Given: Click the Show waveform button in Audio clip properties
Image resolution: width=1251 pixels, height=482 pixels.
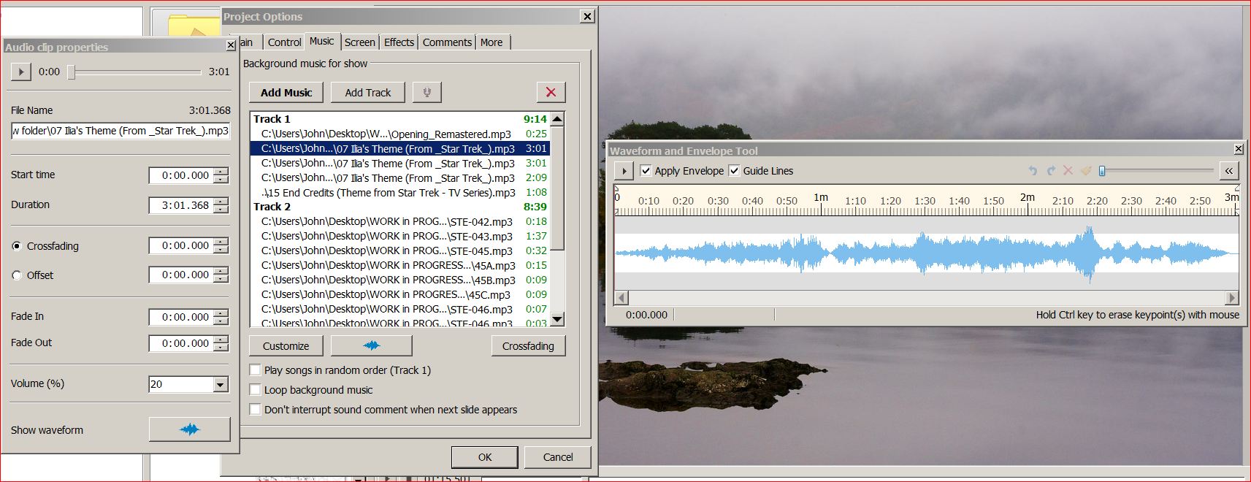Looking at the screenshot, I should tap(189, 429).
